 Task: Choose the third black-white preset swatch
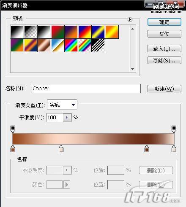44,32
